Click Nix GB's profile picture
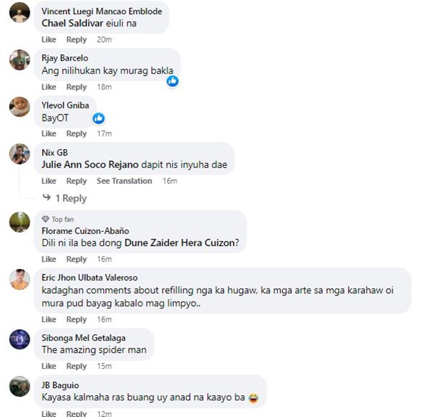Viewport: 438px width, 417px height. (20, 154)
